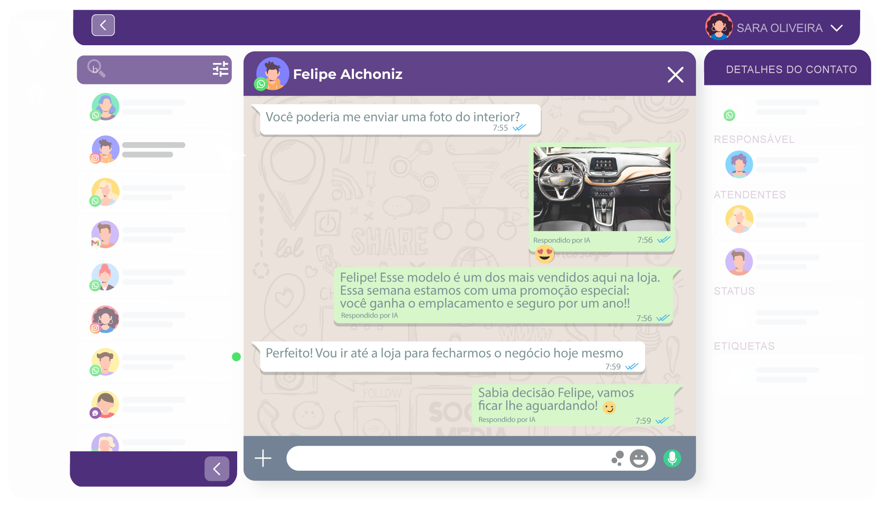886x509 pixels.
Task: Click the blue double-check read receipt at 7:59
Action: point(661,420)
